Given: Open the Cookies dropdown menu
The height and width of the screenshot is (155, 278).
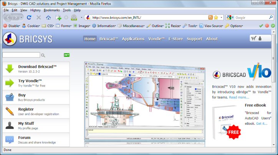Looking at the screenshot, I should tap(31, 26).
